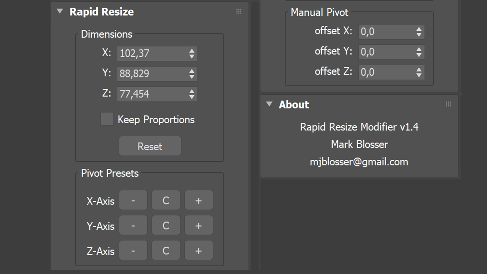Click the Mark Blosser author text
This screenshot has height=274, width=487.
tap(359, 144)
